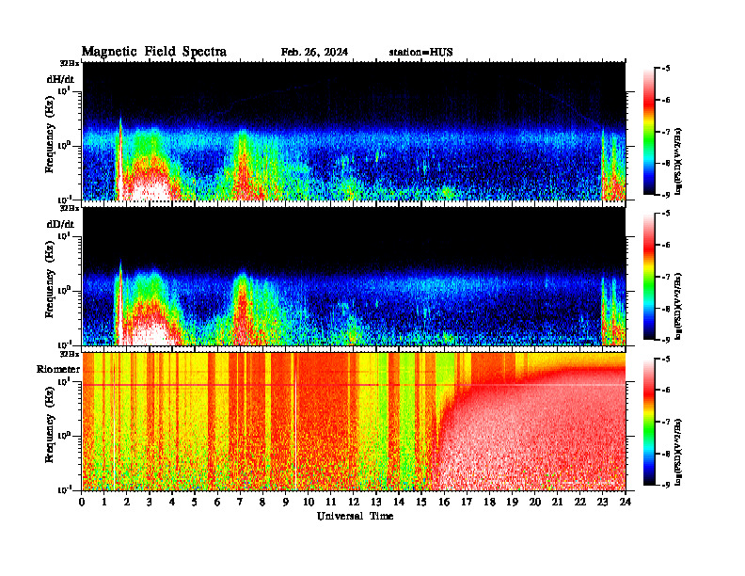Viewport: 745px width, 576px height.
Task: Click hour "11" on the time axis
Action: pos(331,503)
